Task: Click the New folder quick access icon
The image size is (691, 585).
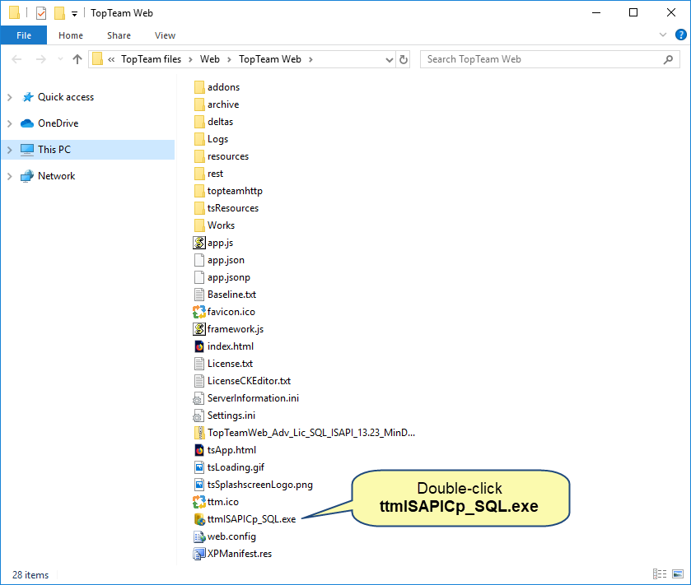Action: point(59,13)
